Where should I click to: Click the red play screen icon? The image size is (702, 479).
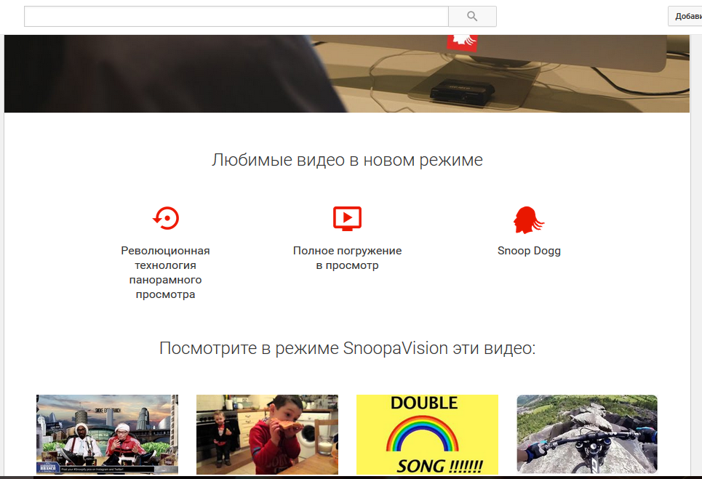click(347, 218)
